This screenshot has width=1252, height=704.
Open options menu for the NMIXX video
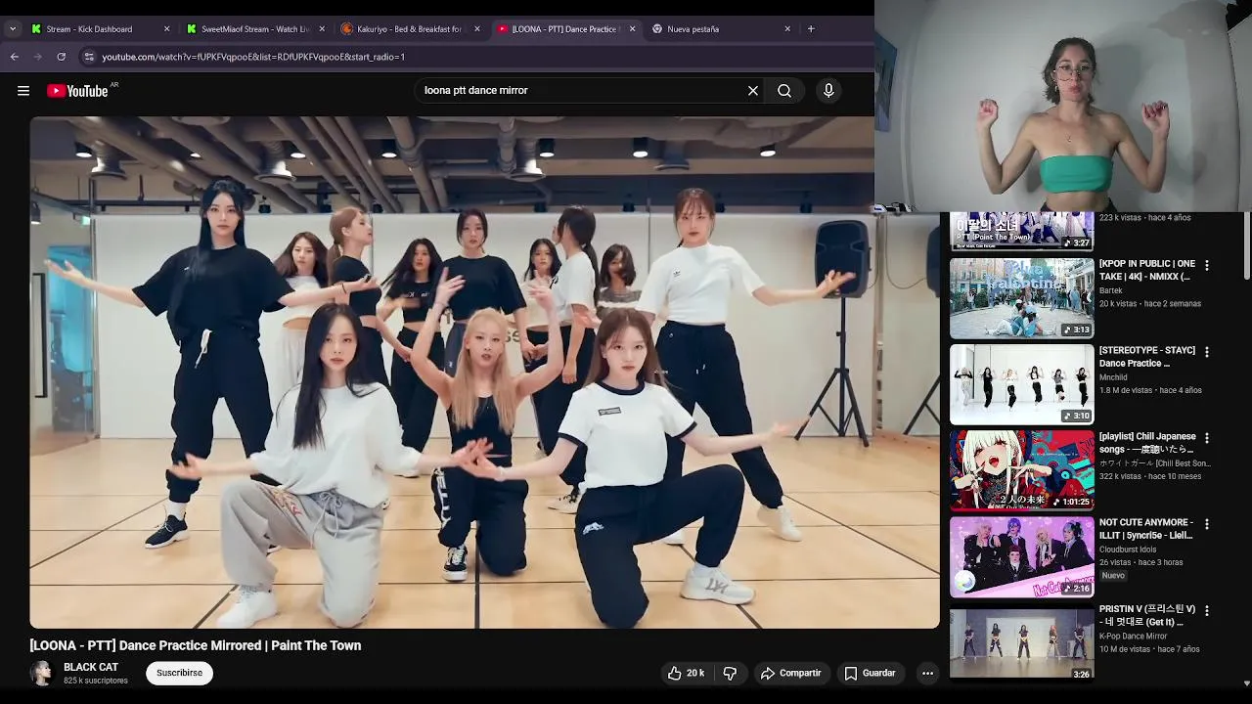(1207, 266)
